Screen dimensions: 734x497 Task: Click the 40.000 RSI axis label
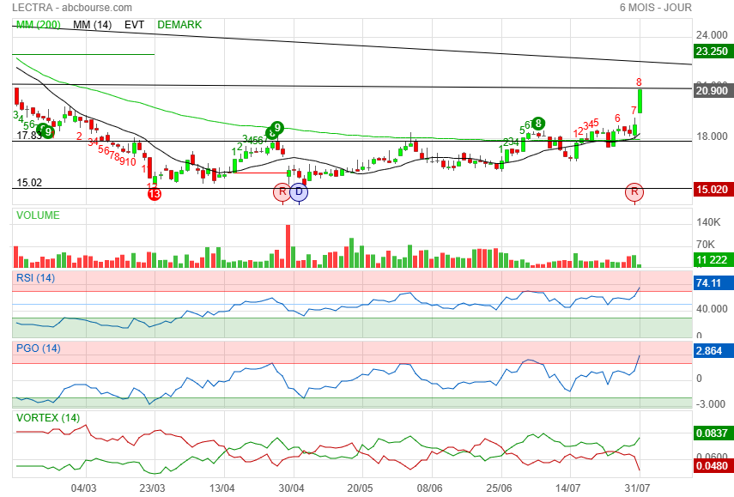coord(712,309)
